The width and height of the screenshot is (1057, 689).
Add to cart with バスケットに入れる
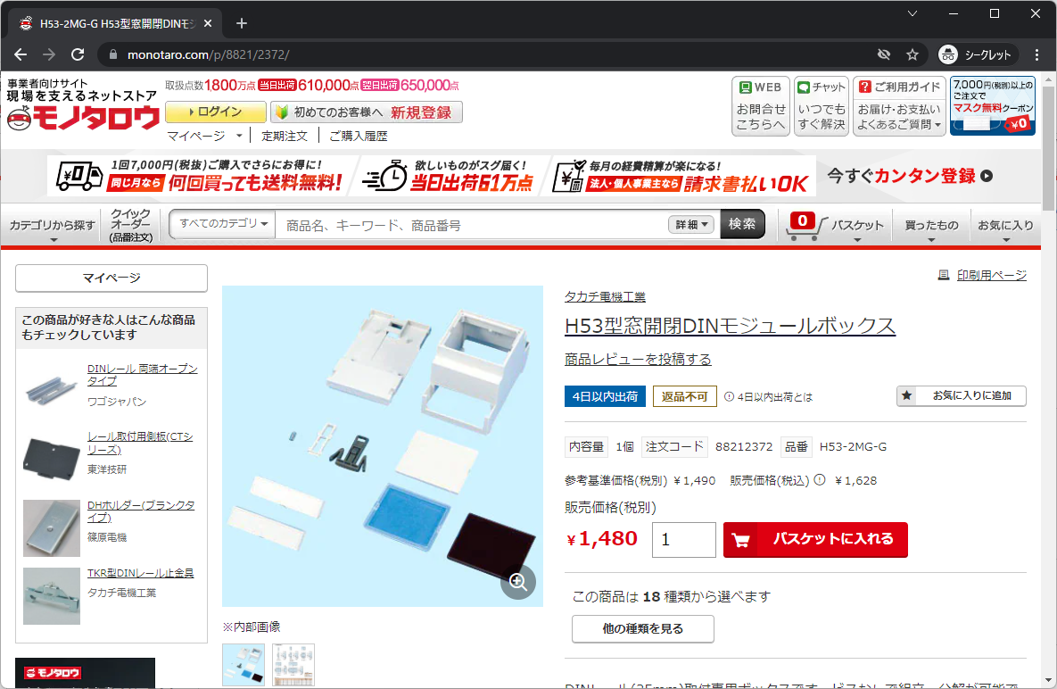pyautogui.click(x=815, y=539)
